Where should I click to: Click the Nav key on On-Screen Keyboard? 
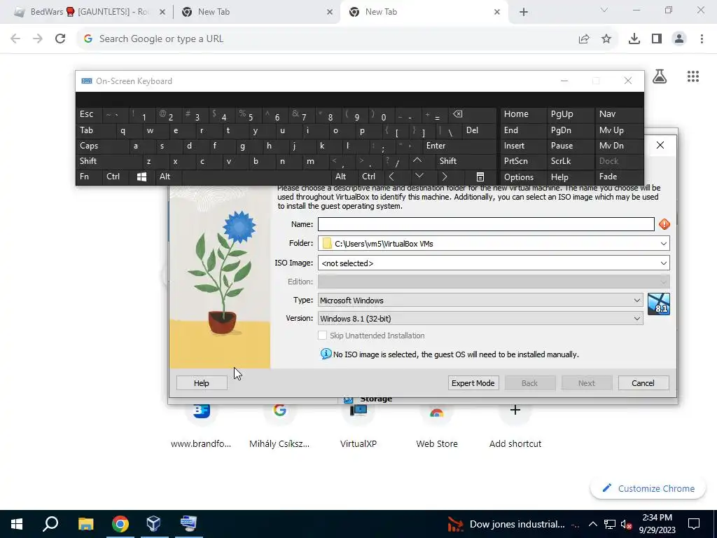click(x=619, y=114)
